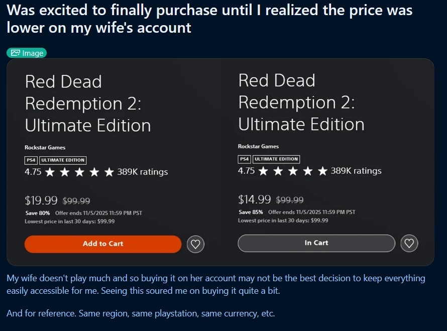Wishlist heart beside Add to Cart
Viewport: 447px width, 331px height.
[196, 244]
